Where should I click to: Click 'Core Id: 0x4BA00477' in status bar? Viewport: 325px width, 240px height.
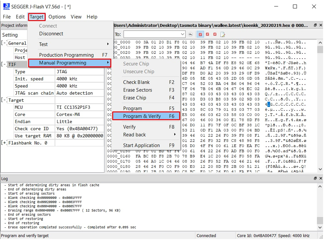(256, 235)
